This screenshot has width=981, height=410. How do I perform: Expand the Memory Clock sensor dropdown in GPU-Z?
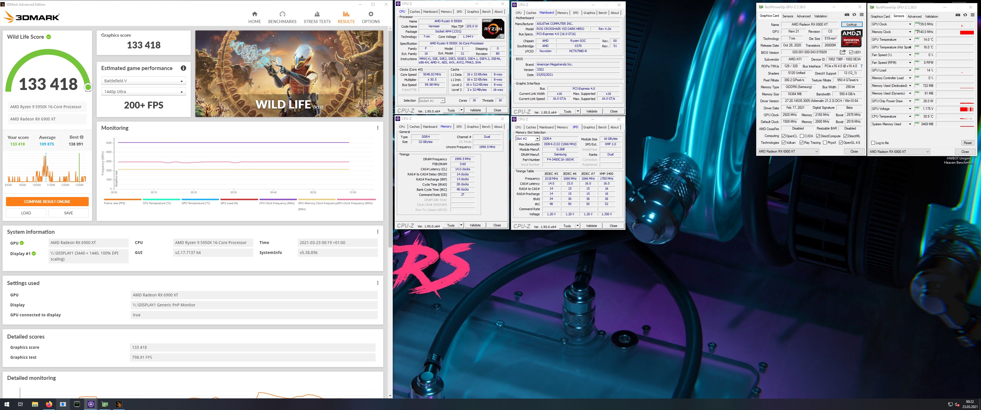click(x=910, y=32)
